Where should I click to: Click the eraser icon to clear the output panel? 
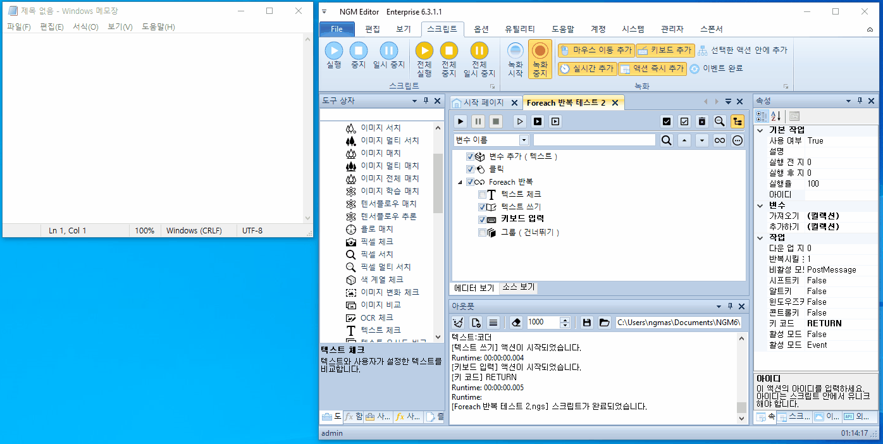[x=516, y=323]
